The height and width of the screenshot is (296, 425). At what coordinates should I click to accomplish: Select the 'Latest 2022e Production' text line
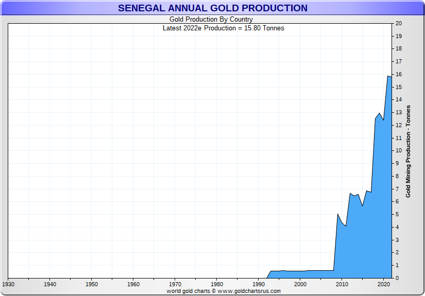[223, 28]
